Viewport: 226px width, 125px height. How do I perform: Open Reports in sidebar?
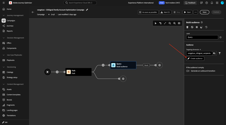pos(10,31)
